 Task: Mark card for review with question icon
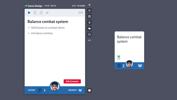click(x=41, y=12)
